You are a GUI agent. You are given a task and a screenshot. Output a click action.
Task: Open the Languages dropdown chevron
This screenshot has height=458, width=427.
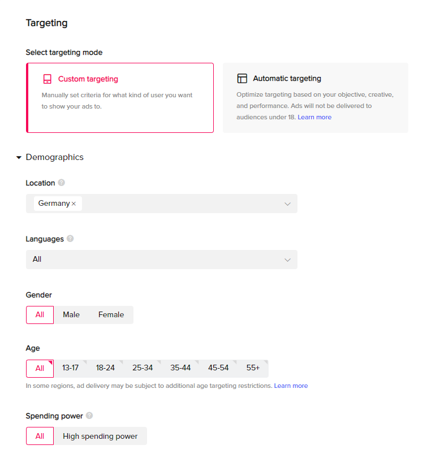[287, 260]
